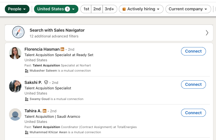216x140 pixels.
Task: Toggle the 2nd connections filter
Action: [x=97, y=9]
